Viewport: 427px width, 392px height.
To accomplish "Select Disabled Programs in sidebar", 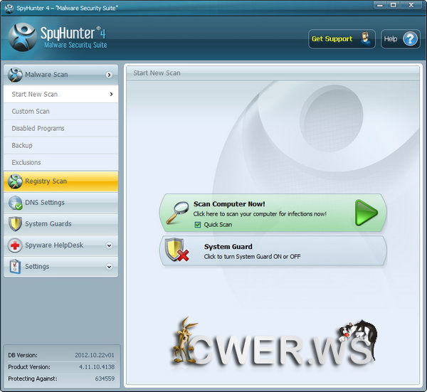I will click(38, 129).
